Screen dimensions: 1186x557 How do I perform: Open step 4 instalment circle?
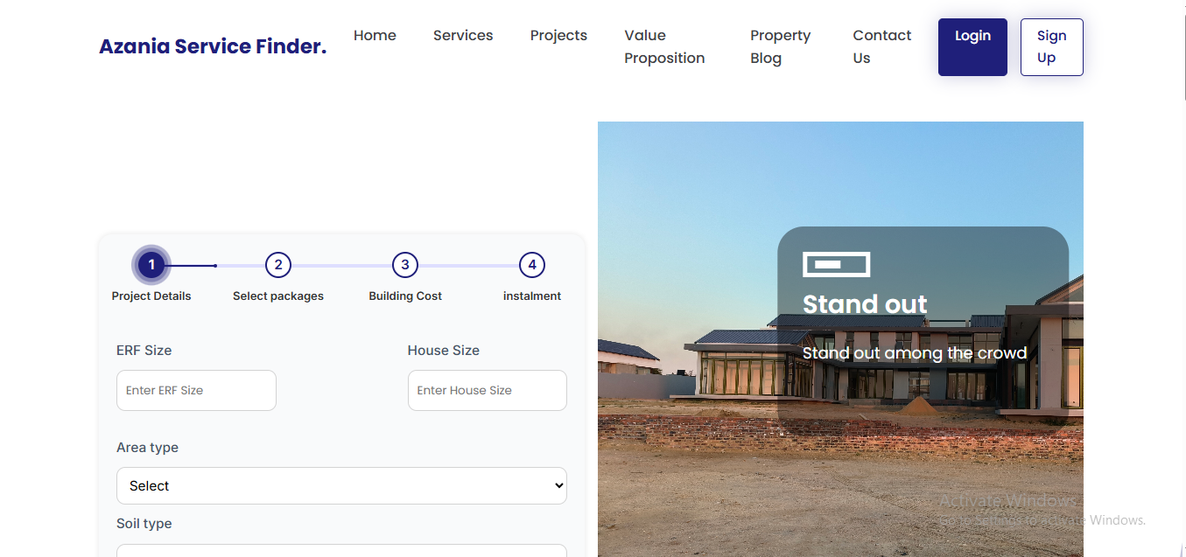point(531,264)
